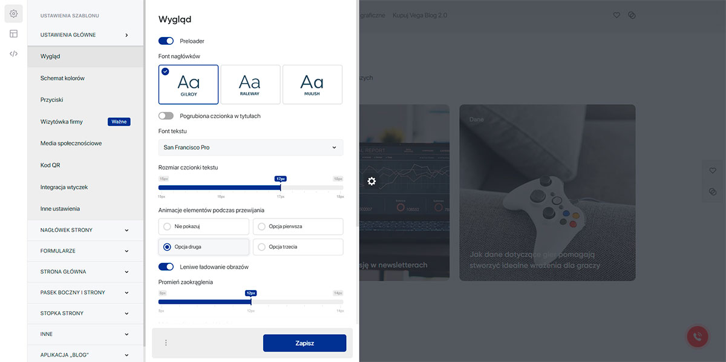Click the compare icon in top header
The image size is (726, 362).
click(x=632, y=15)
